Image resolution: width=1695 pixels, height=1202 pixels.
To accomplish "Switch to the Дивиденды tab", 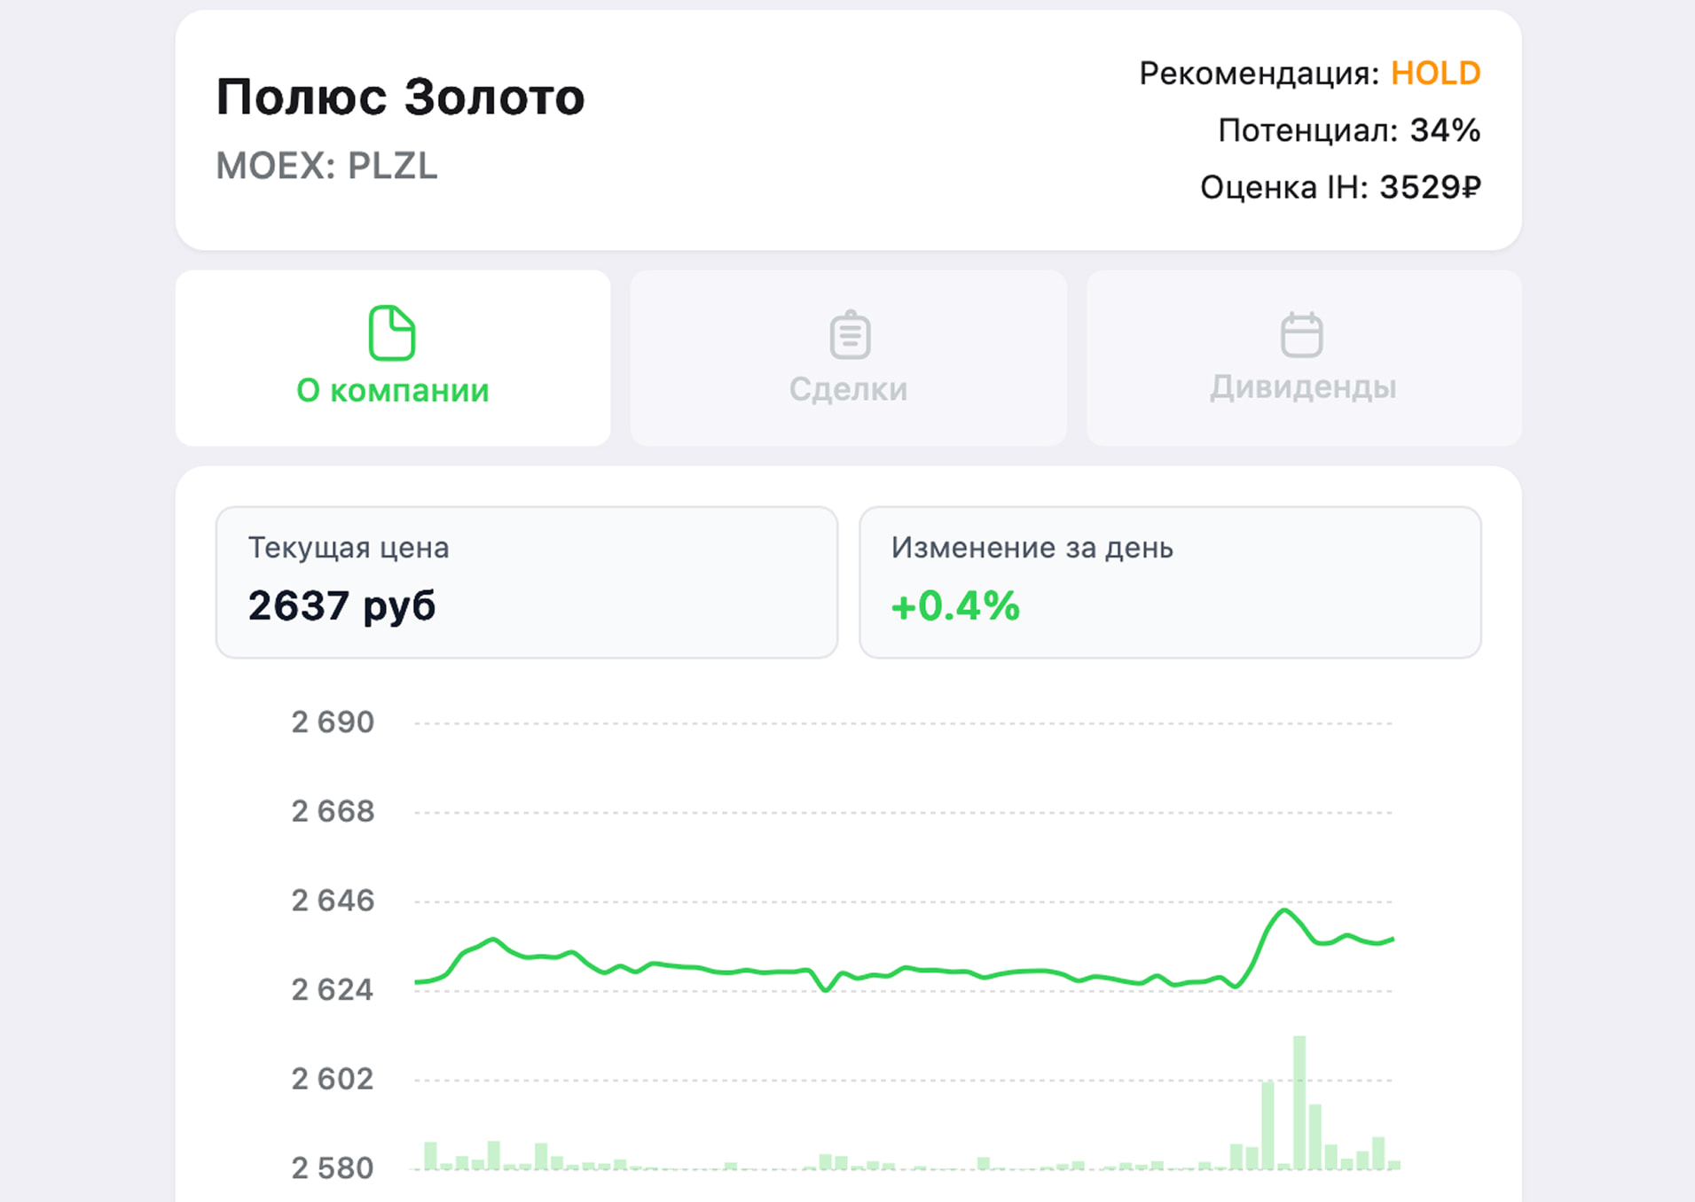I will 1300,386.
